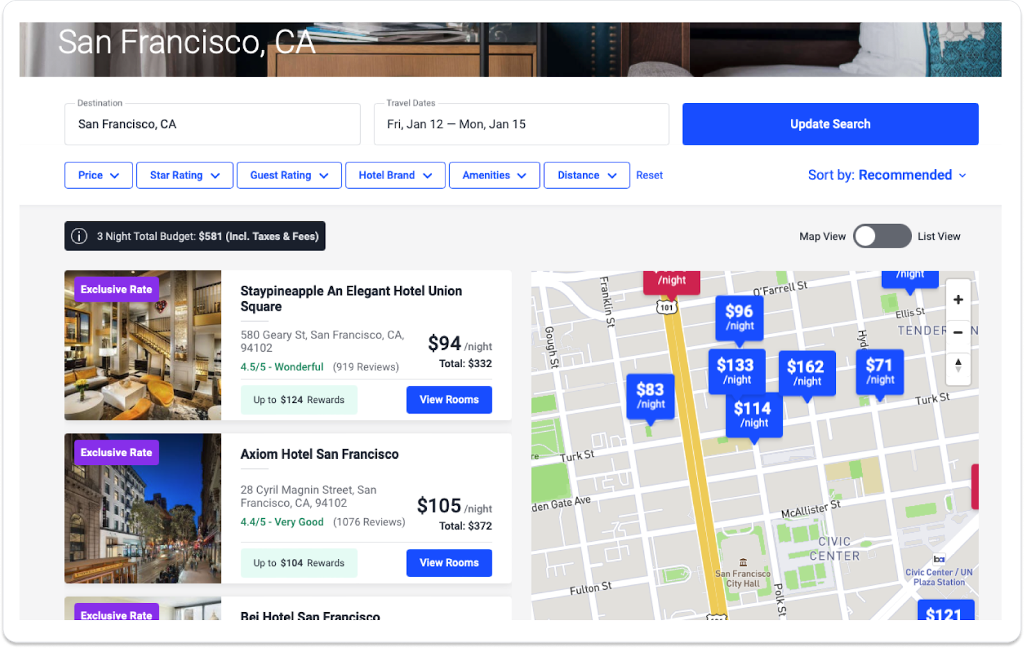Open the Star Rating filter dropdown

pyautogui.click(x=184, y=175)
